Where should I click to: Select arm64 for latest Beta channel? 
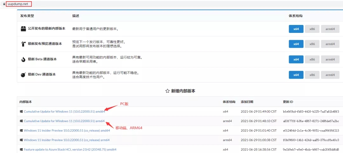point(330,59)
